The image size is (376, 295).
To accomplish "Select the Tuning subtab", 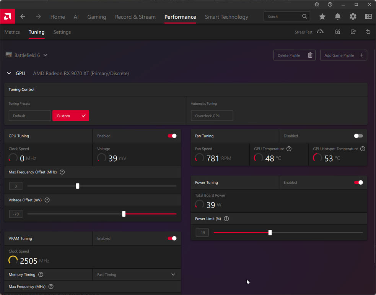I will point(36,32).
